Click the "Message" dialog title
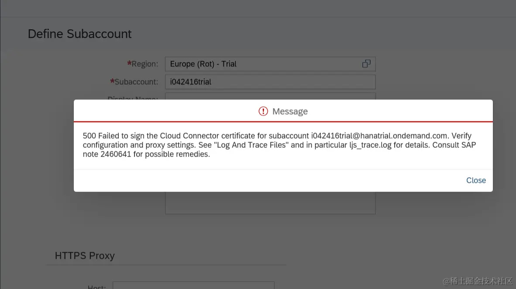 pyautogui.click(x=290, y=111)
